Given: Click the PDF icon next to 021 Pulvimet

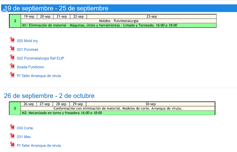Looking at the screenshot, I should tap(12, 49).
